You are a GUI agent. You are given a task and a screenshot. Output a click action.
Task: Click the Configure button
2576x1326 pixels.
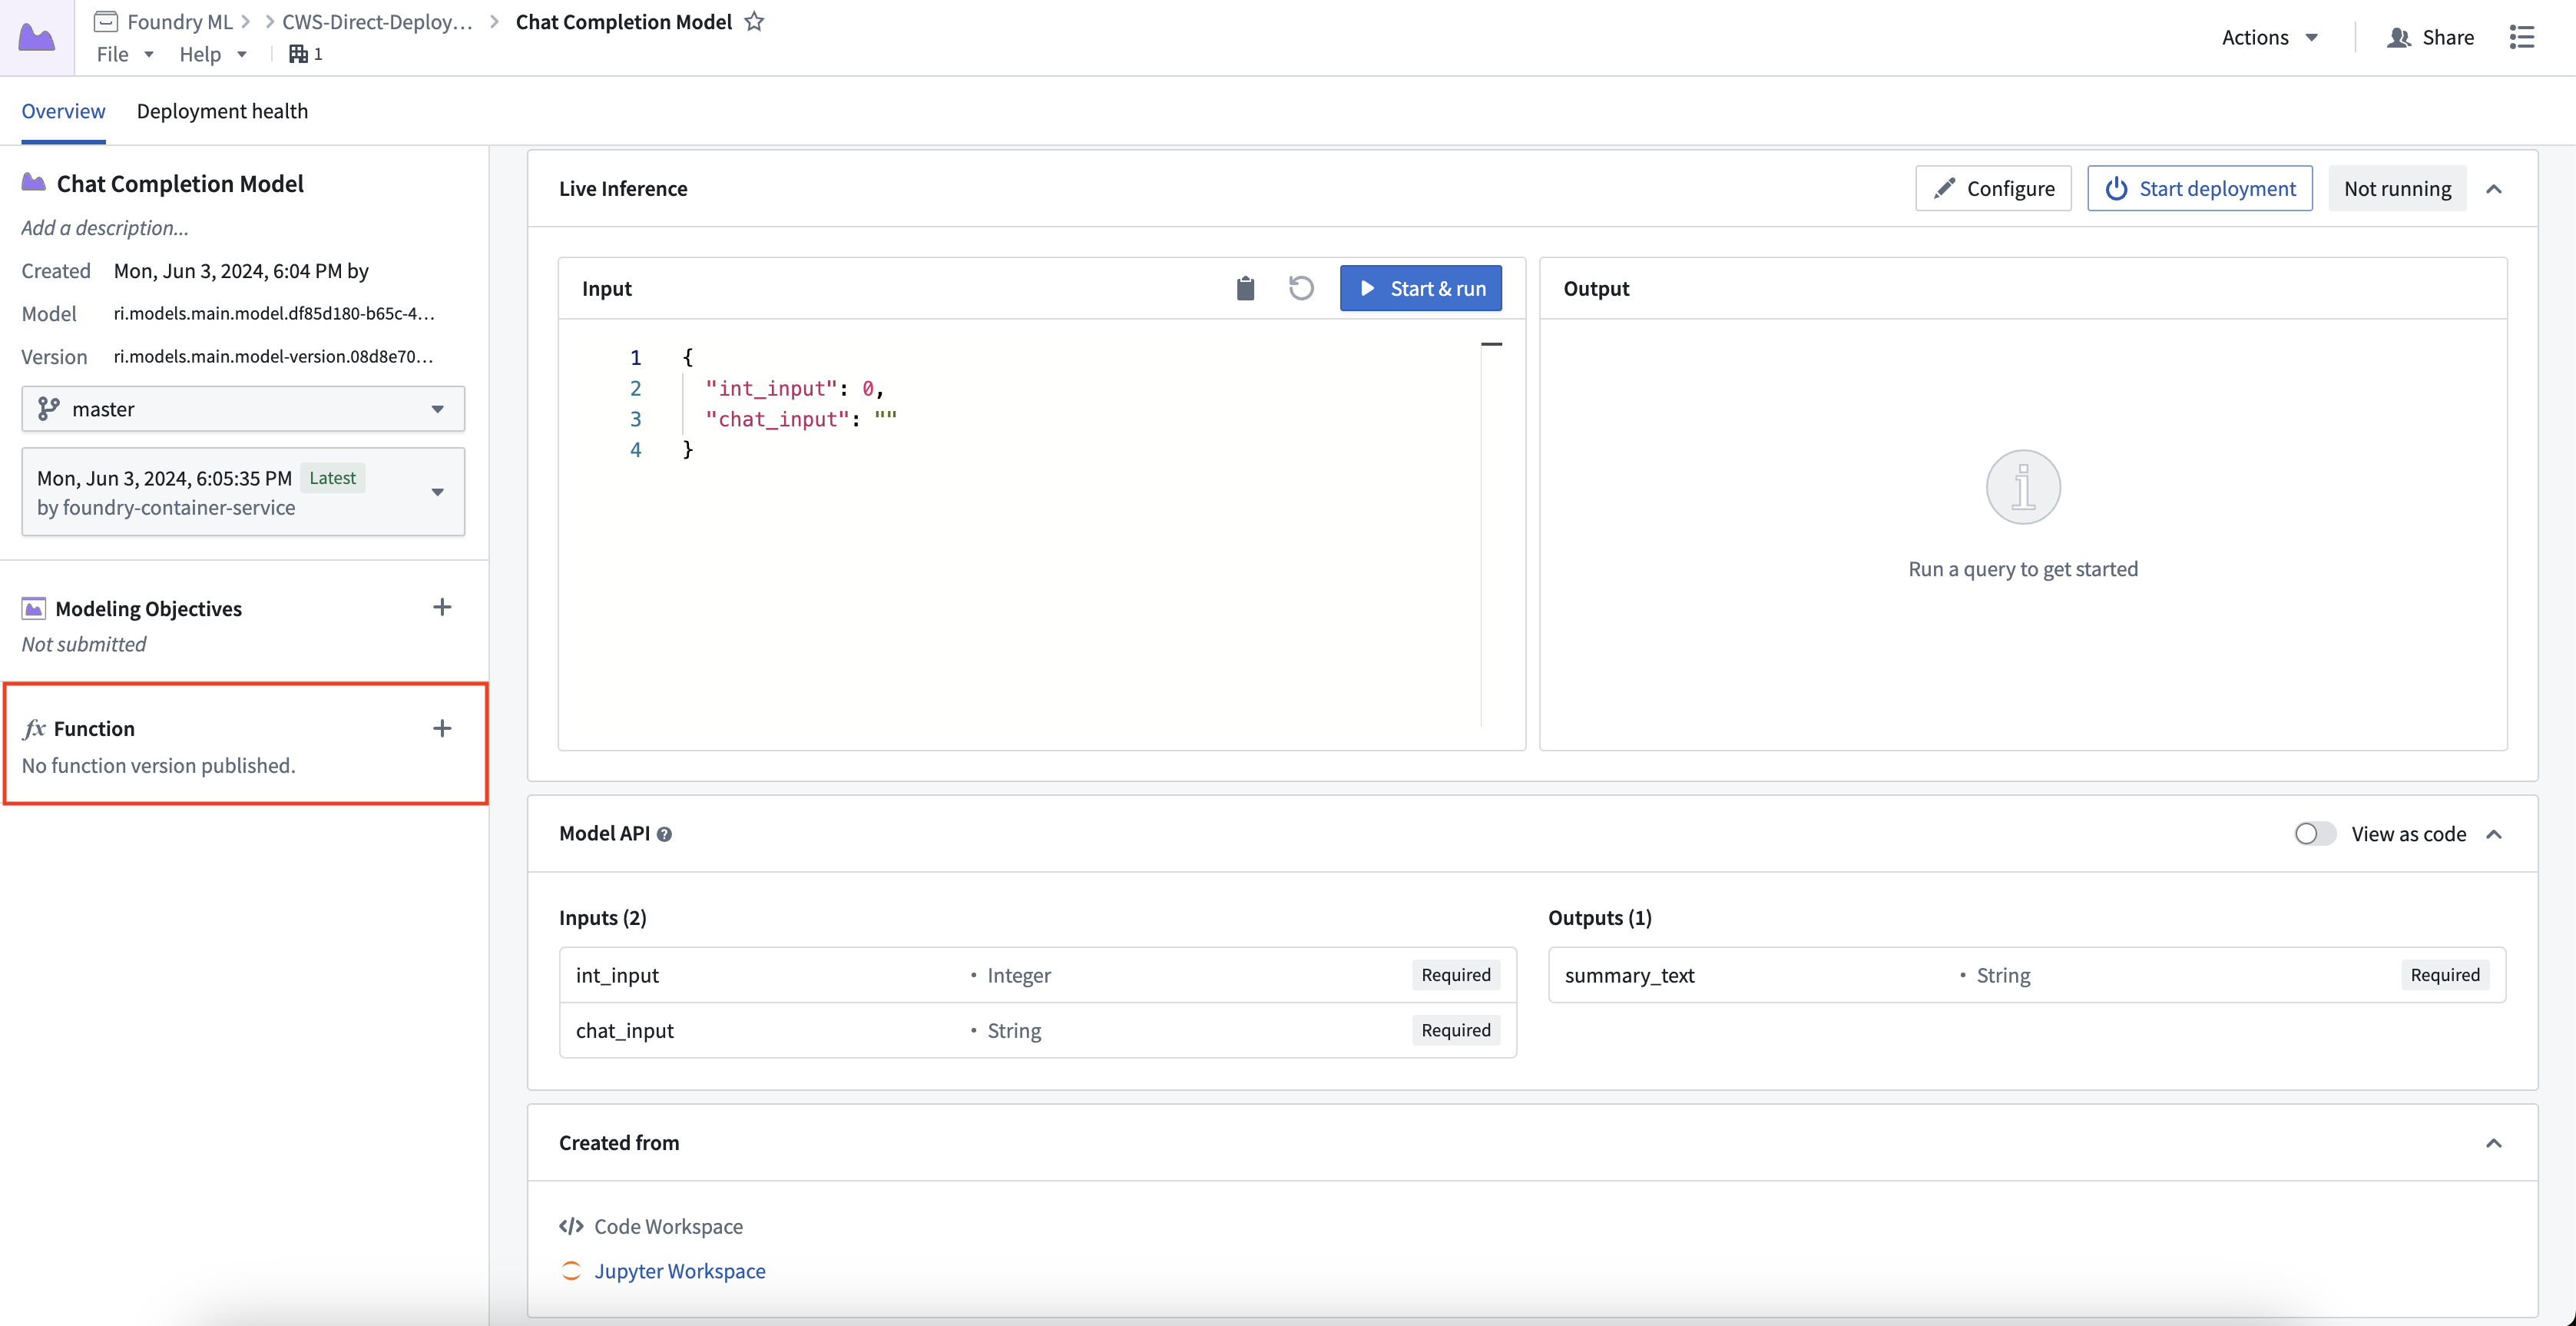pyautogui.click(x=1992, y=188)
